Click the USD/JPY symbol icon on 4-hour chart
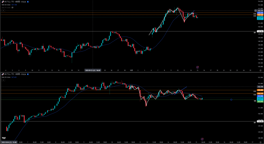This screenshot has width=264, height=144. click(x=3, y=2)
